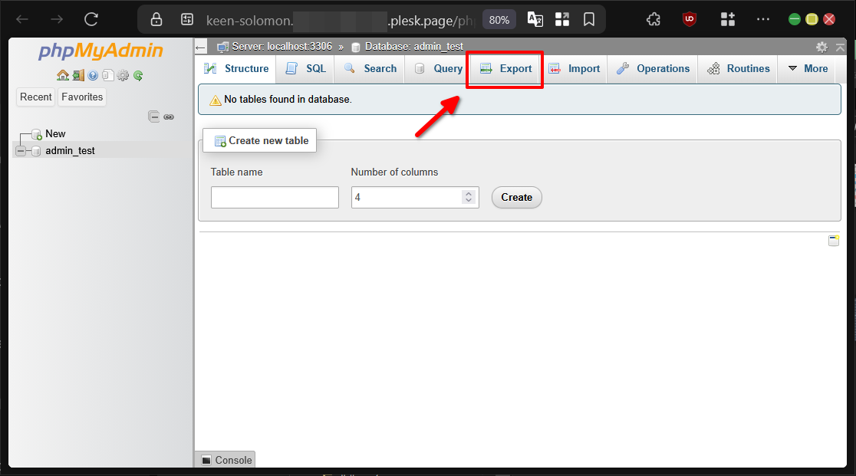Open the Console bar at the bottom
856x476 pixels.
pos(226,460)
